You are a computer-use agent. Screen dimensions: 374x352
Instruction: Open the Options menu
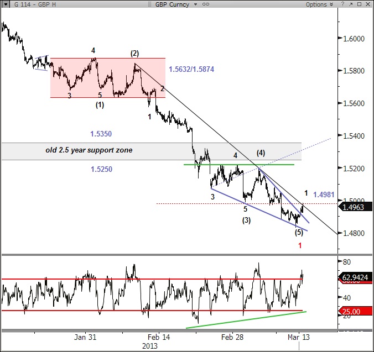(316, 4)
